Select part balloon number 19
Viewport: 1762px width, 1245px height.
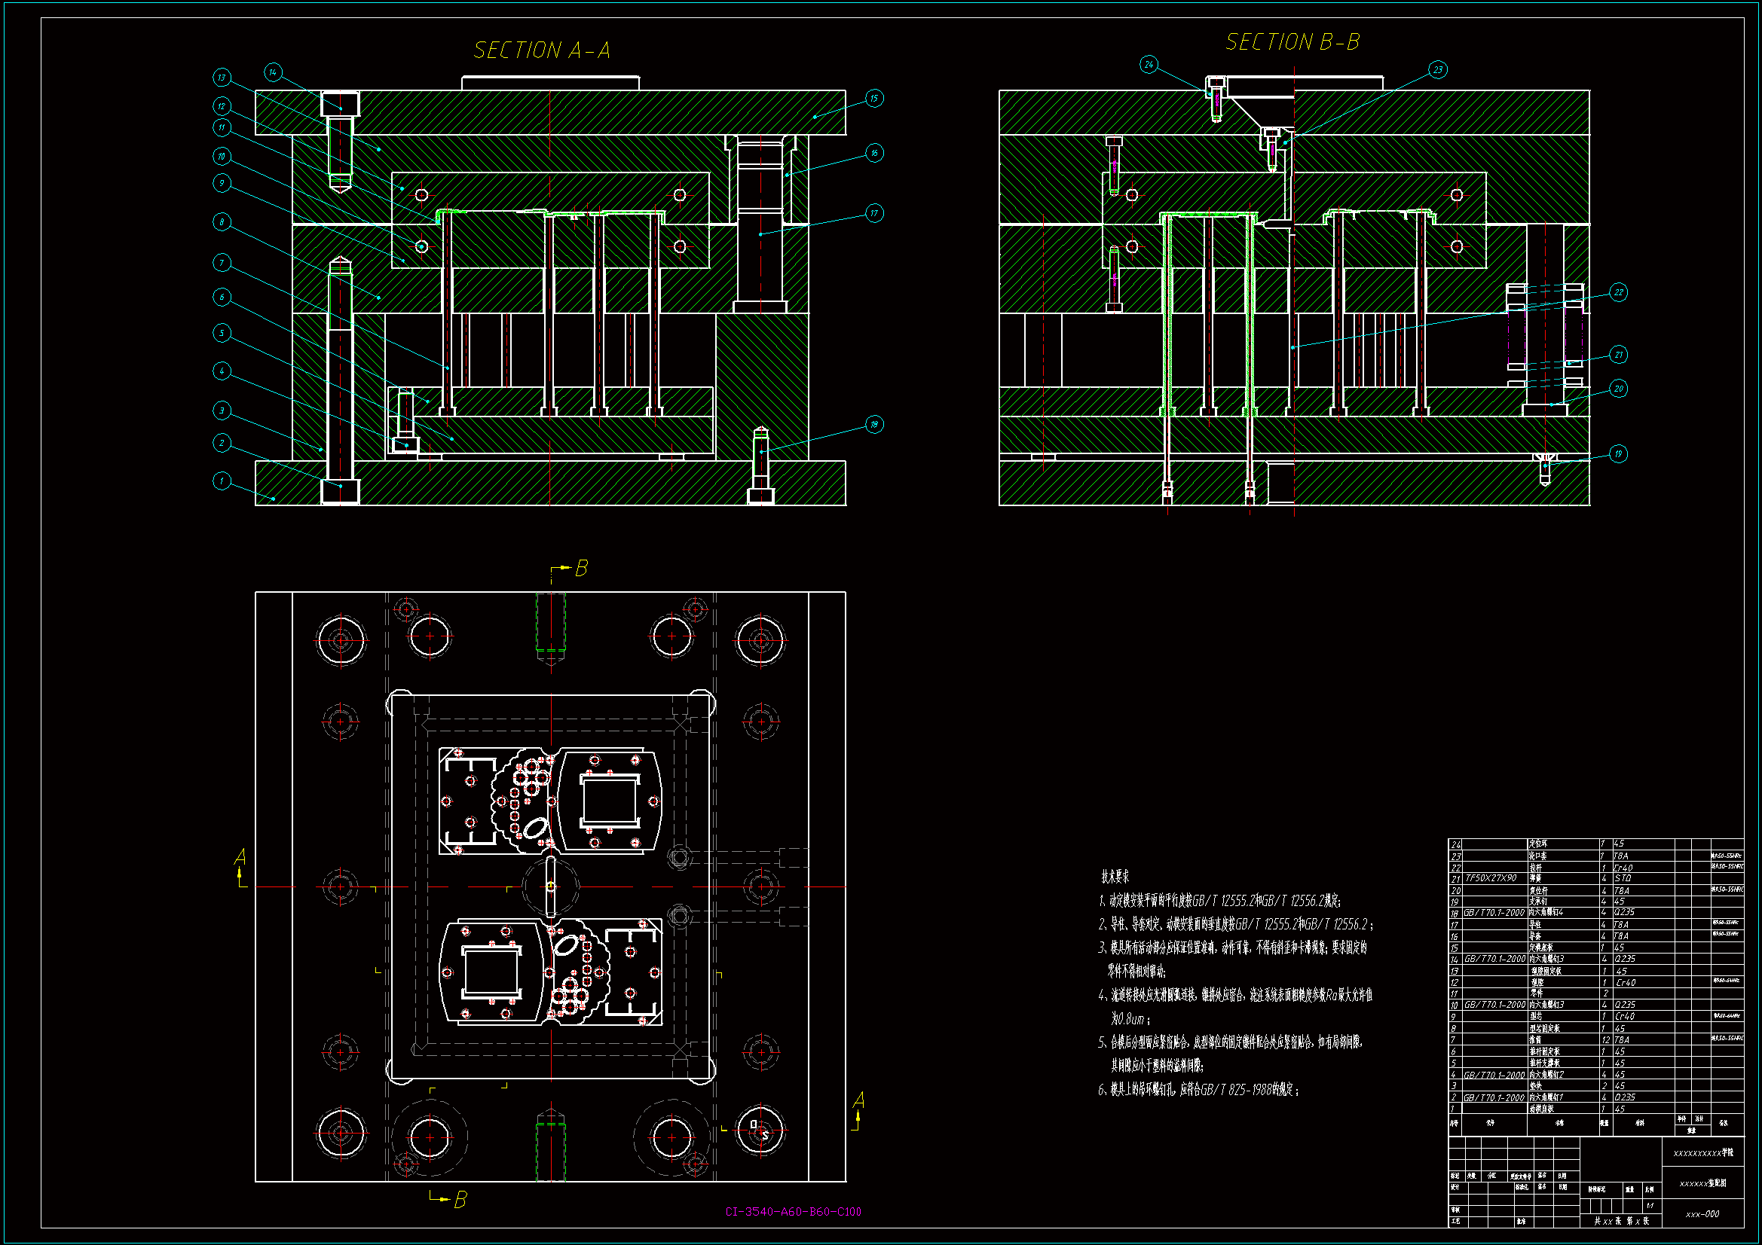(x=1619, y=453)
